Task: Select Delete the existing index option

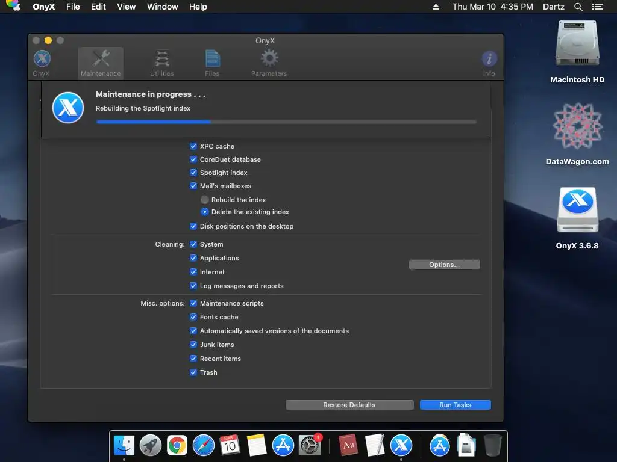Action: click(x=205, y=212)
